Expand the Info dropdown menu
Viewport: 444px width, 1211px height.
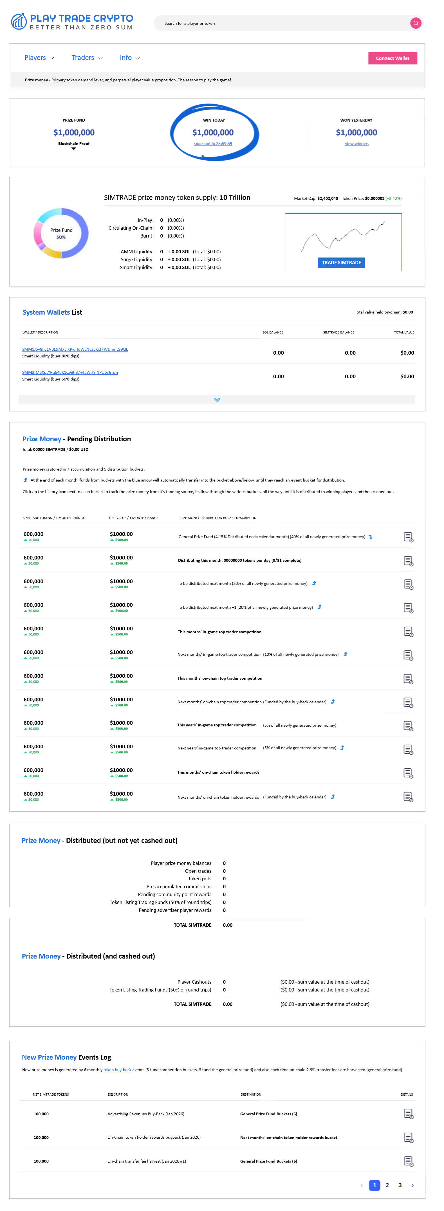tap(130, 58)
